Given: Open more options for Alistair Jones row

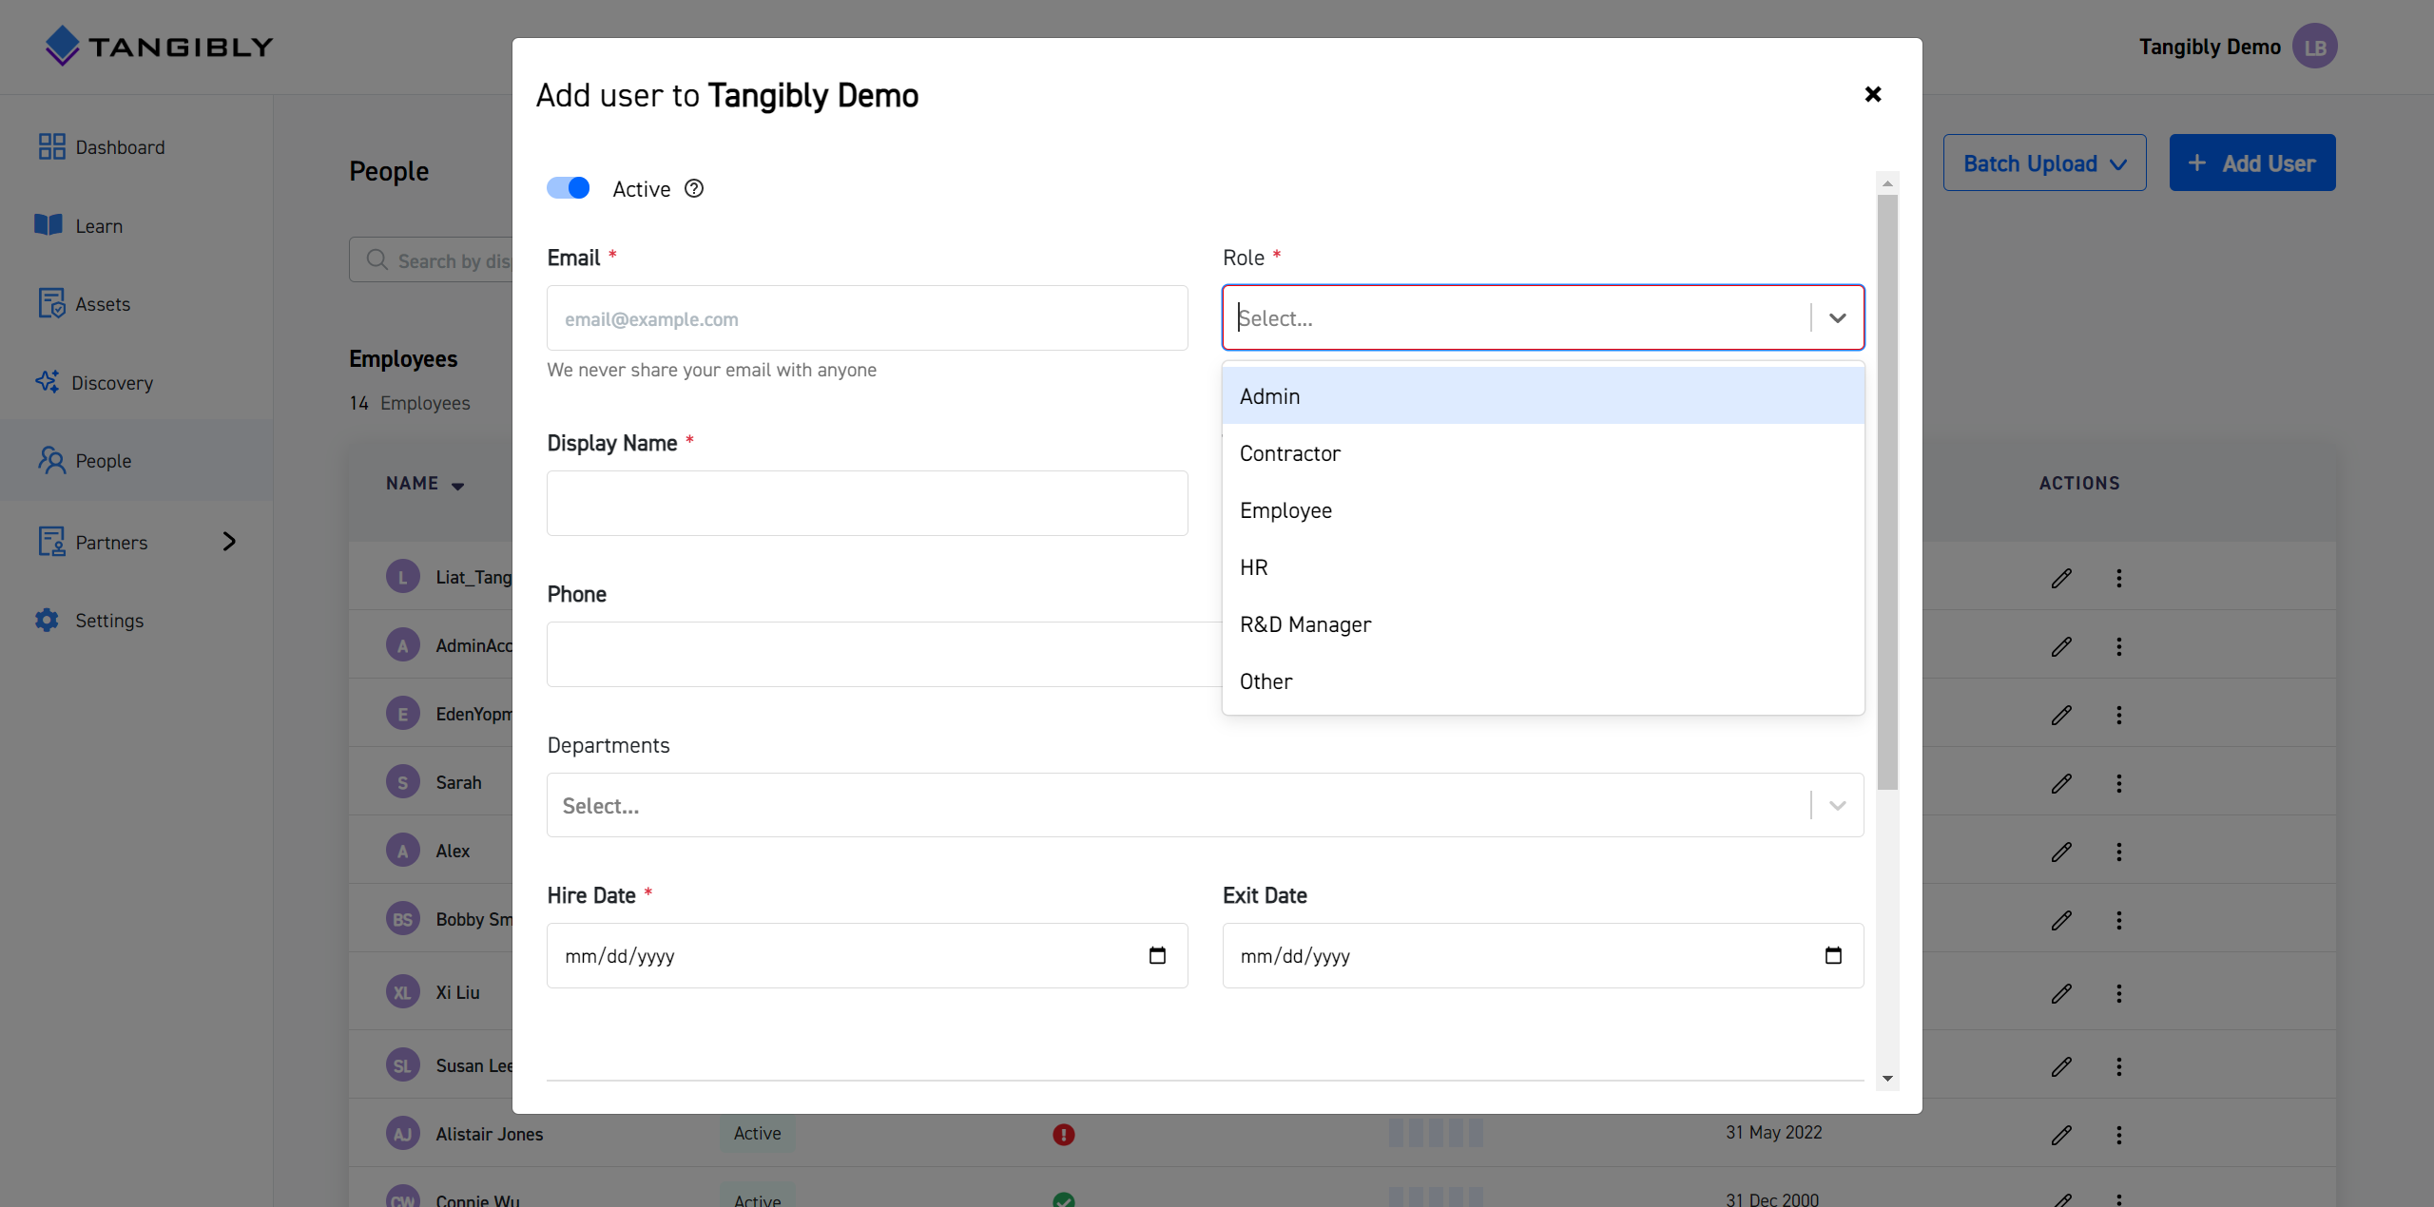Looking at the screenshot, I should click(x=2118, y=1135).
